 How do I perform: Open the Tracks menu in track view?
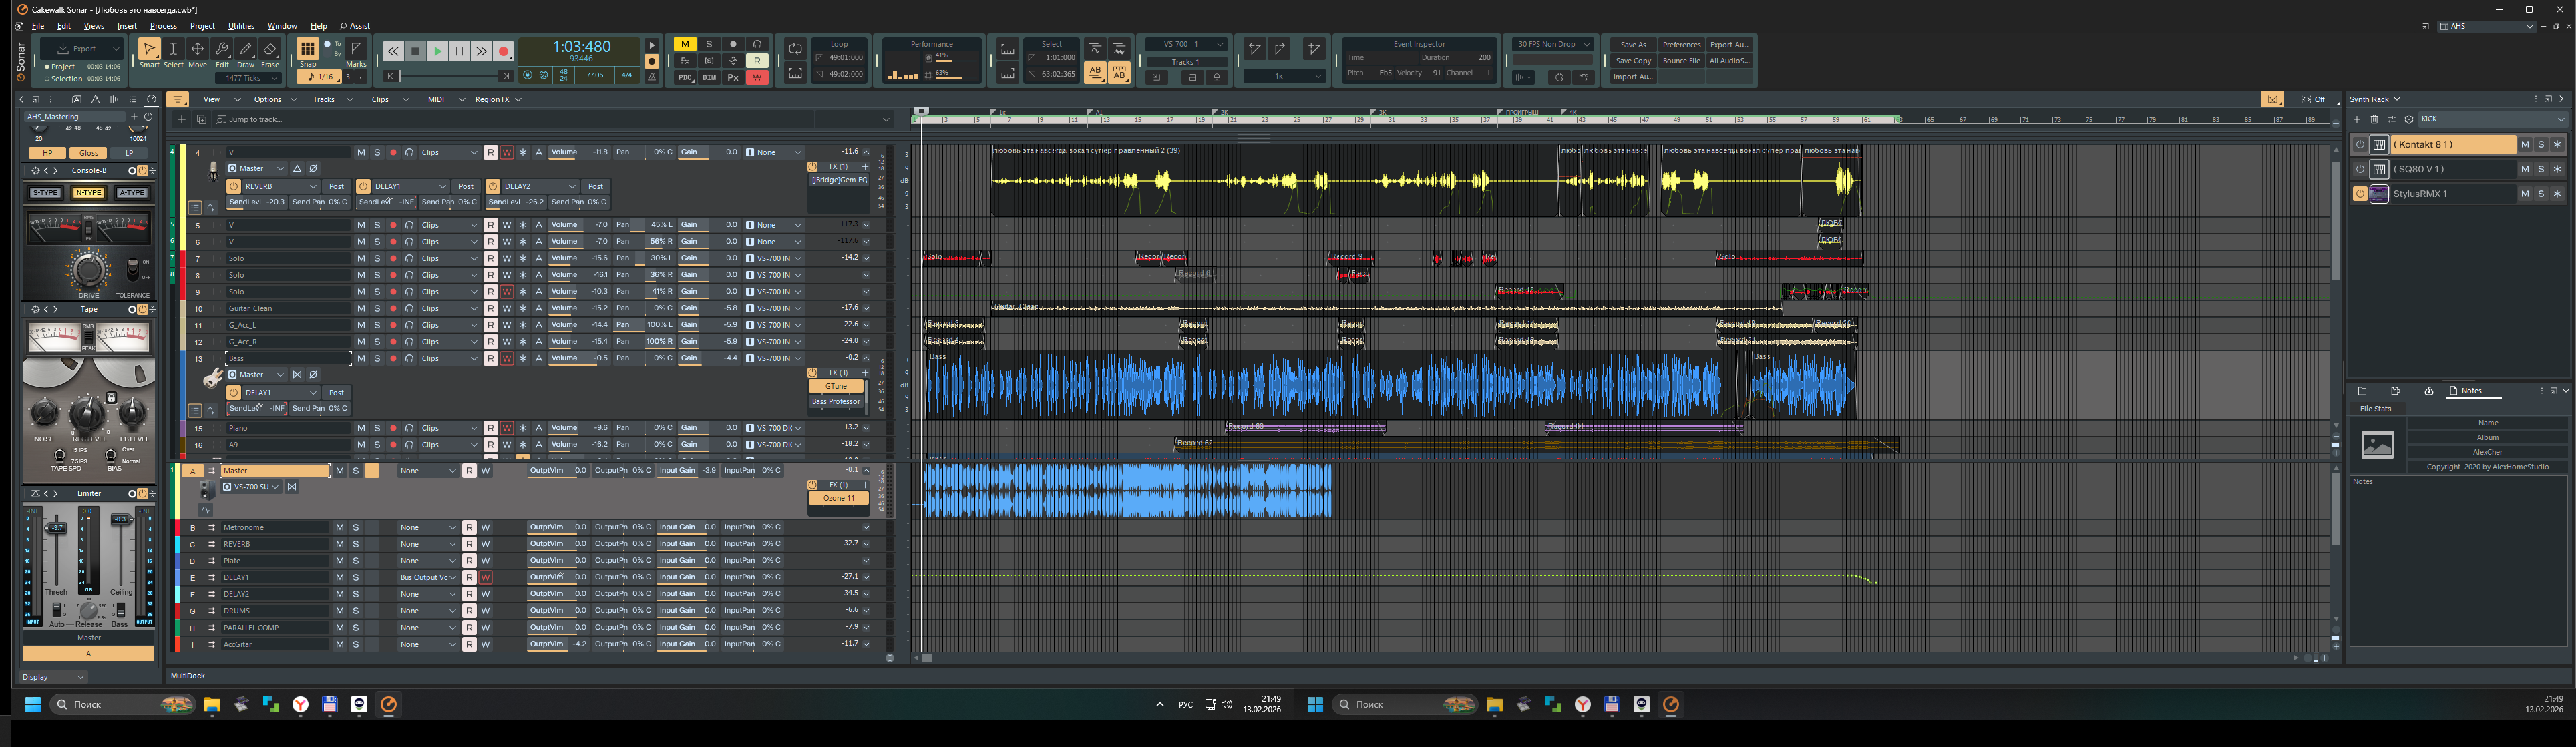coord(324,100)
